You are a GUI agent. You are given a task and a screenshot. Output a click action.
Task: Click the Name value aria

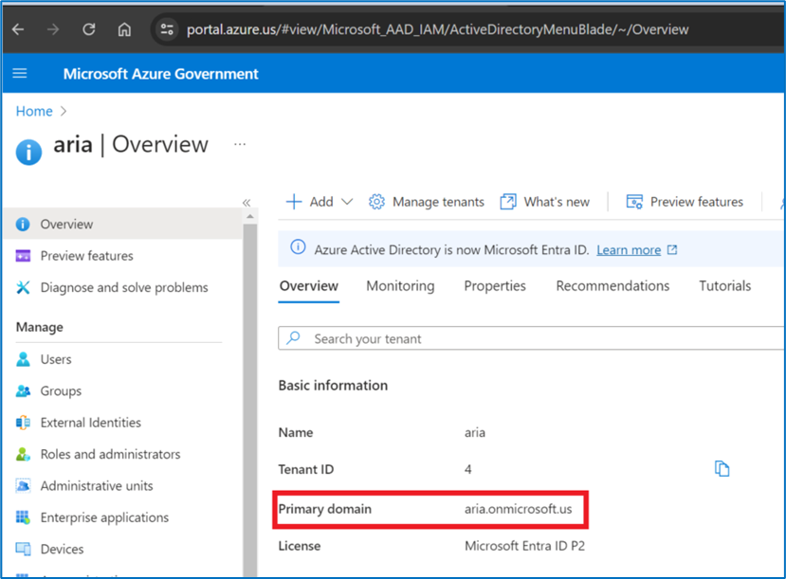[x=475, y=432]
